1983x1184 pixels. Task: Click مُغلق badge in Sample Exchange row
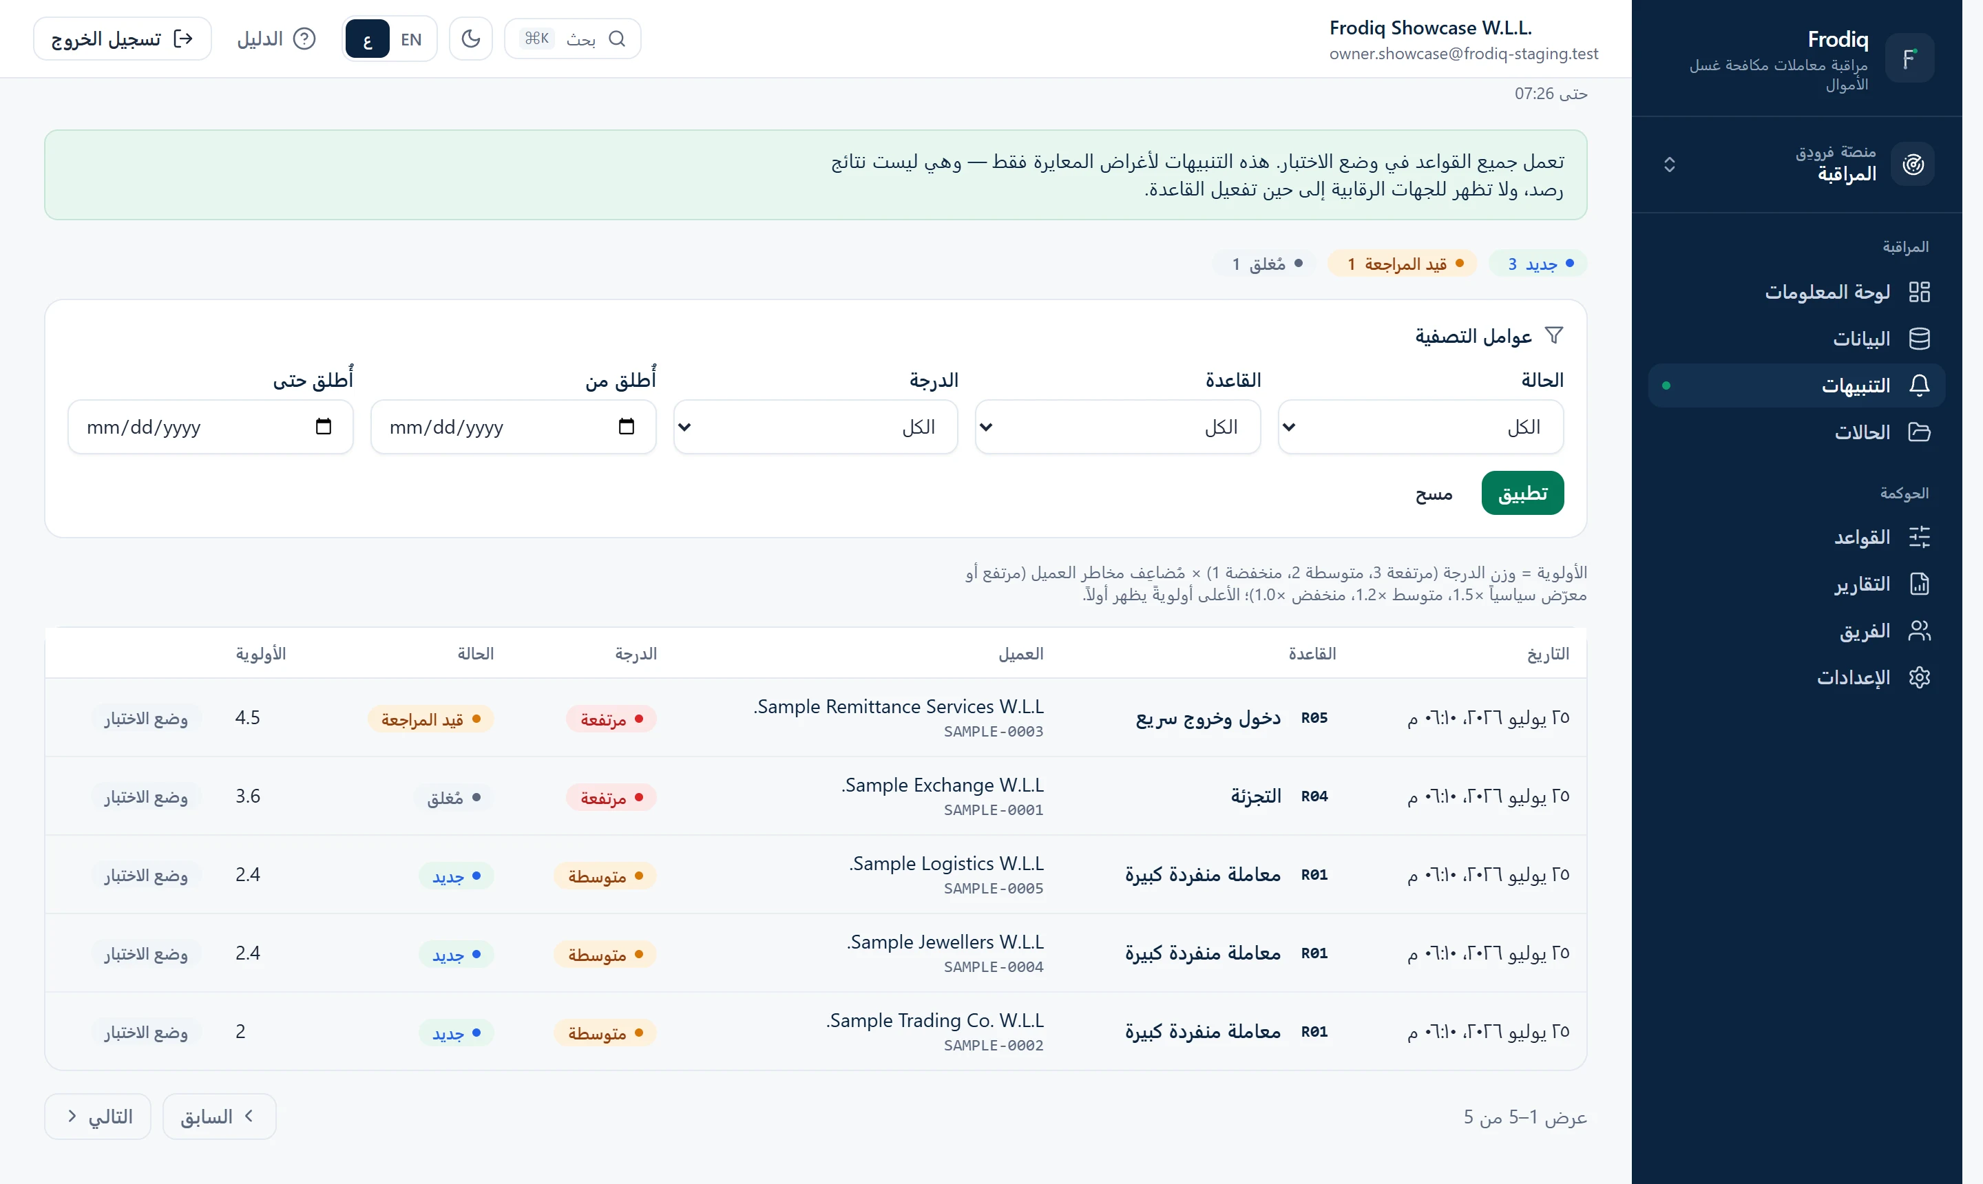453,798
